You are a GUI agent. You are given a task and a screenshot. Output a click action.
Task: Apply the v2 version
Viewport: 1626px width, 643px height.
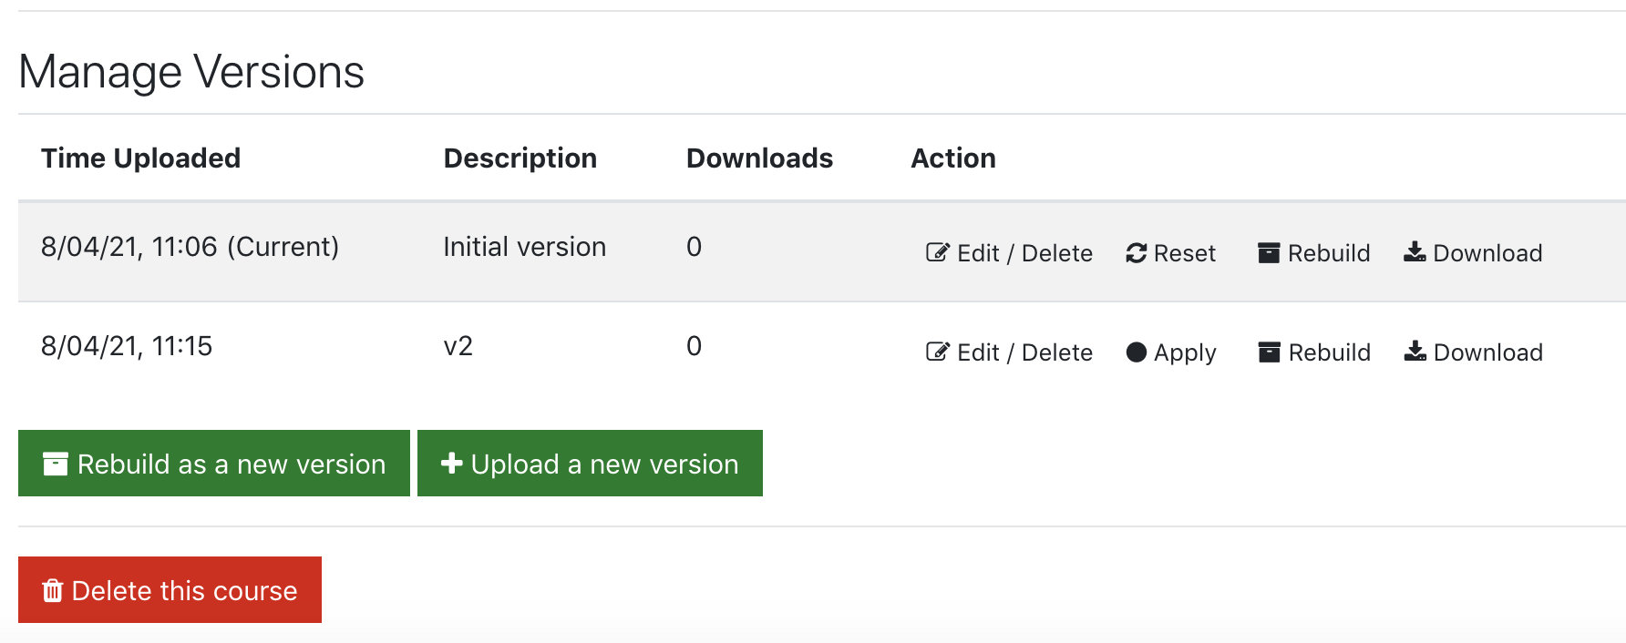click(1171, 352)
